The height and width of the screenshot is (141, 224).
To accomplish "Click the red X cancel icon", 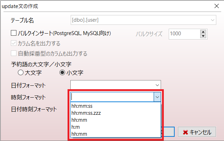I will (x=185, y=132).
